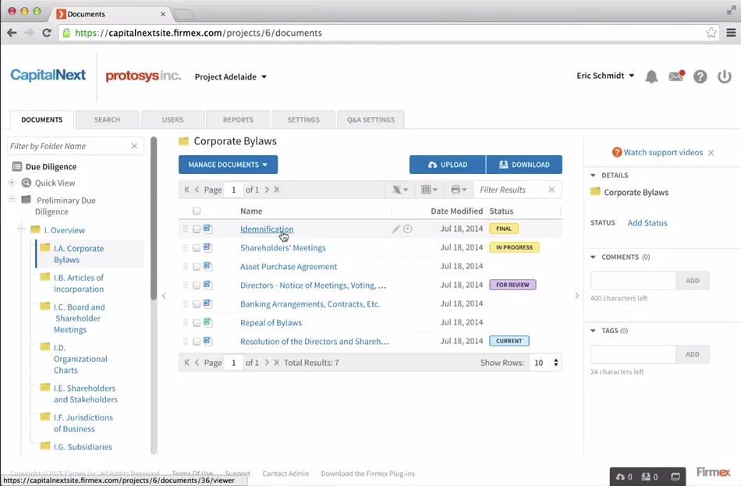The height and width of the screenshot is (486, 741).
Task: Clear the Filter Results box
Action: tap(551, 190)
